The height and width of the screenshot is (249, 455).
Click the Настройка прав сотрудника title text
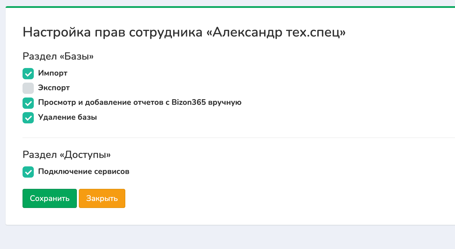113,32
